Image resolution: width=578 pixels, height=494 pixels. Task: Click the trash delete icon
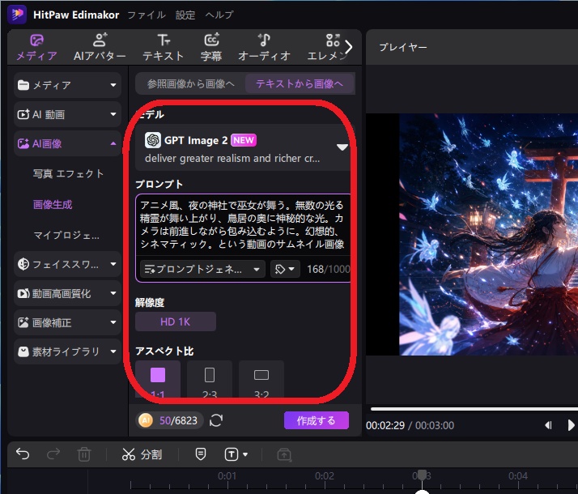(x=84, y=454)
